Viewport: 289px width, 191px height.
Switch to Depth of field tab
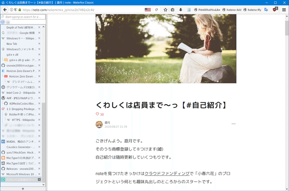[21, 27]
